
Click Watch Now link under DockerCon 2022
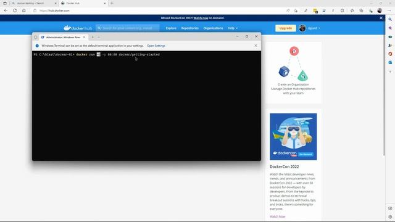[277, 216]
